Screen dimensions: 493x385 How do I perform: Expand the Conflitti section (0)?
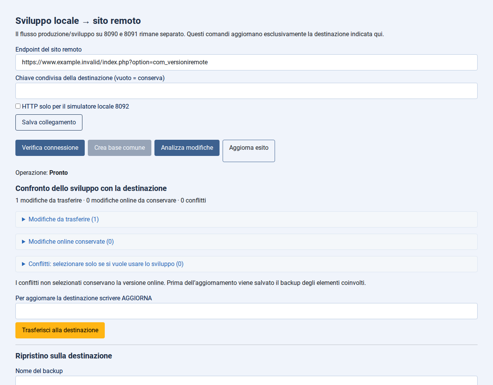click(246, 264)
